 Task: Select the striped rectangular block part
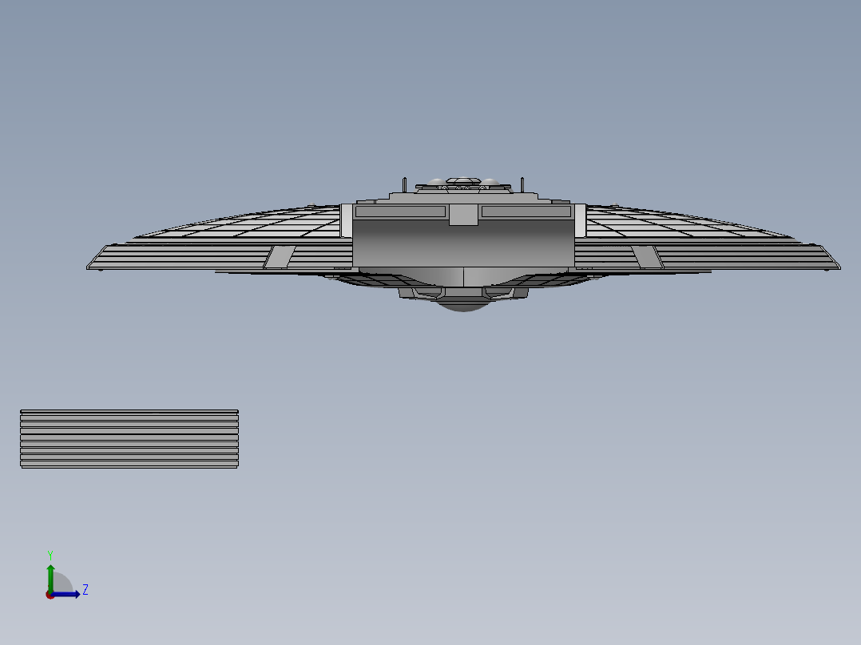point(128,437)
